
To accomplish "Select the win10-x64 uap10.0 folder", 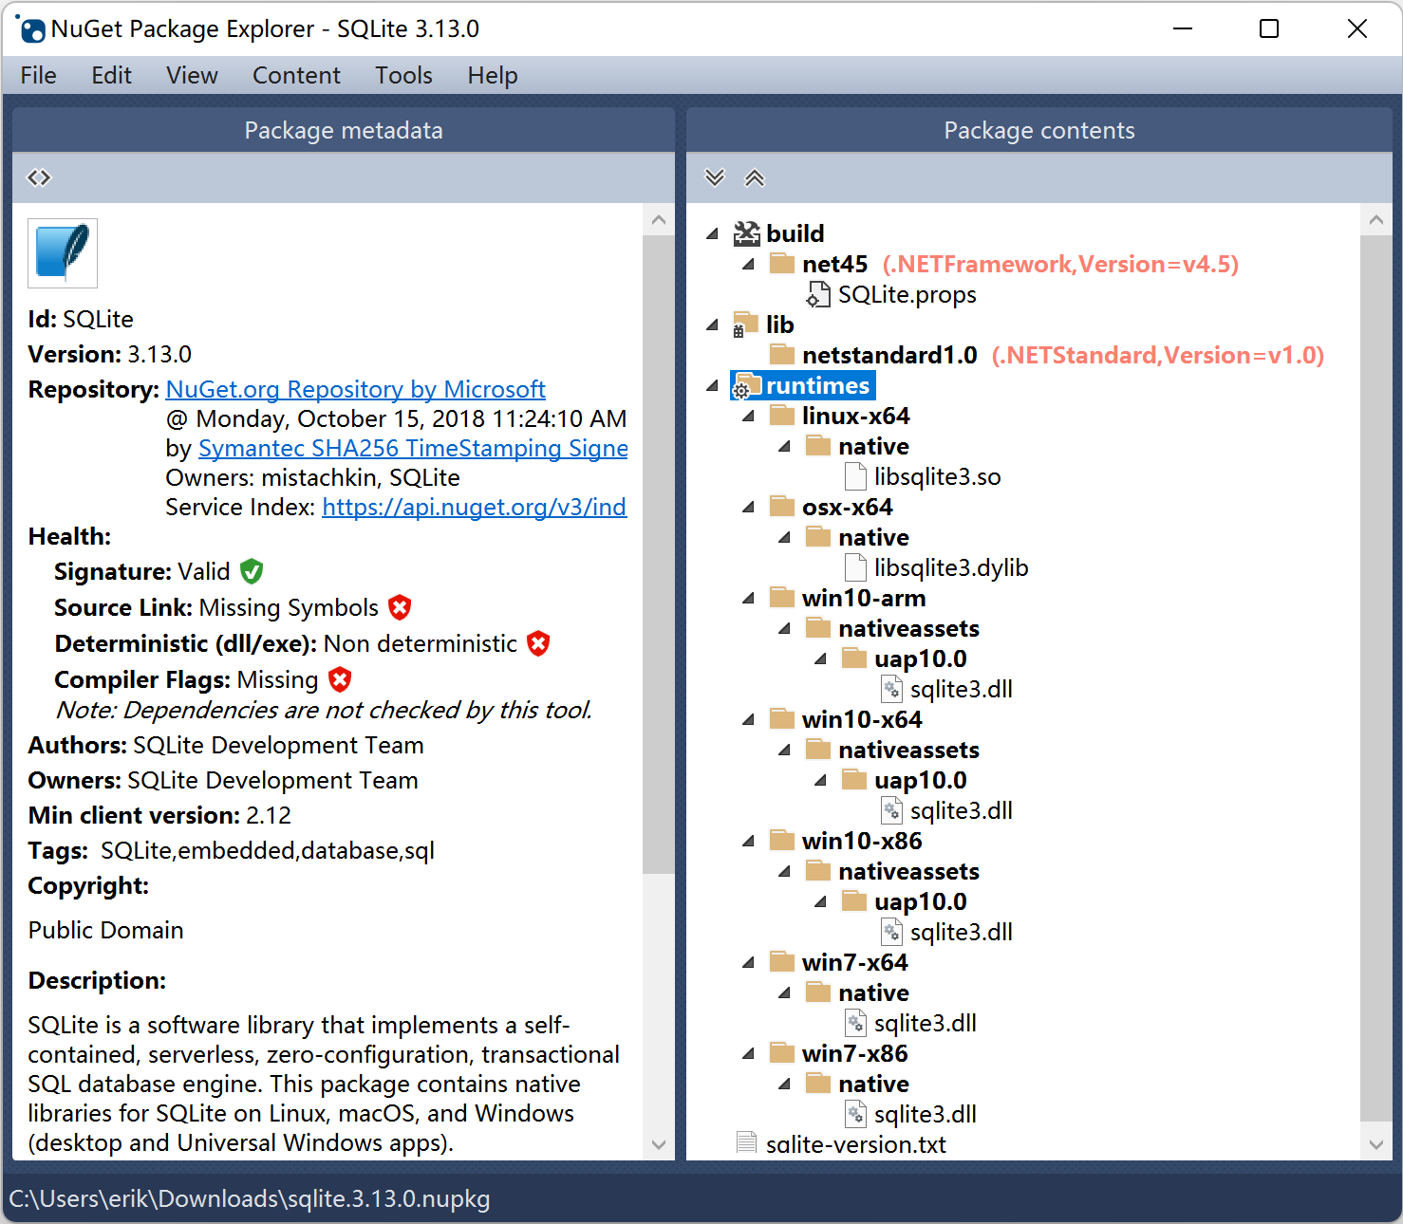I will click(x=921, y=780).
